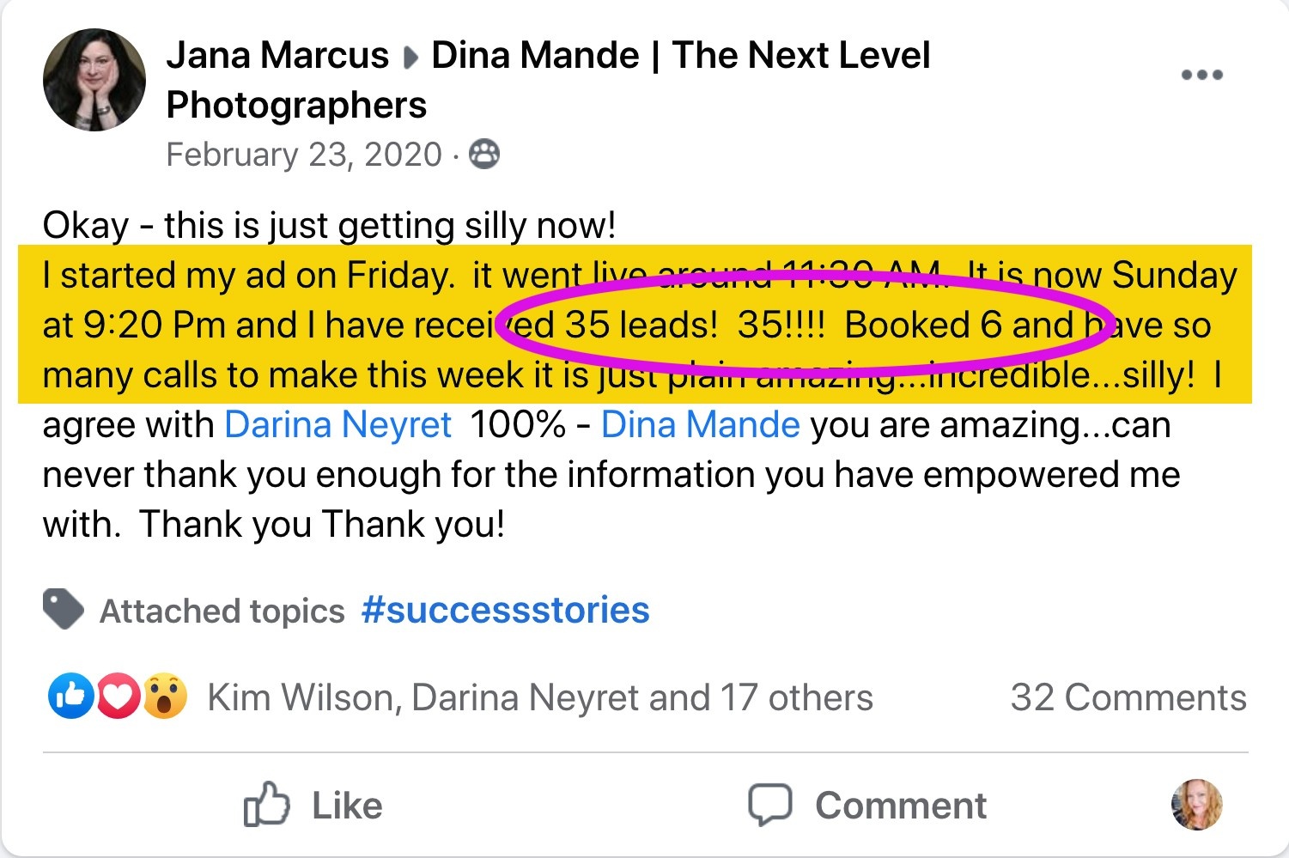Open the 32 Comments link
The image size is (1289, 858).
[1128, 697]
